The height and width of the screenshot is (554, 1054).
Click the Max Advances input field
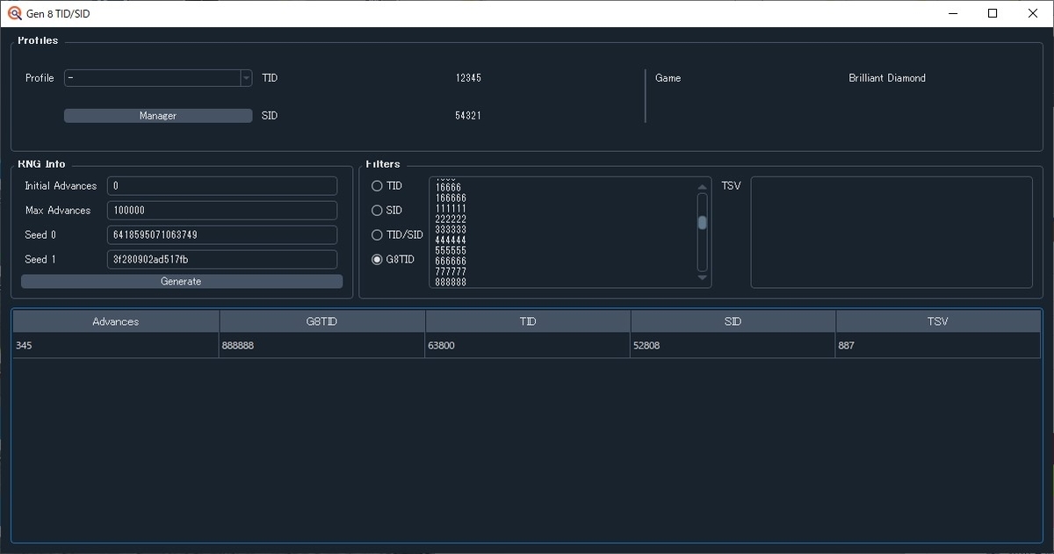(221, 210)
